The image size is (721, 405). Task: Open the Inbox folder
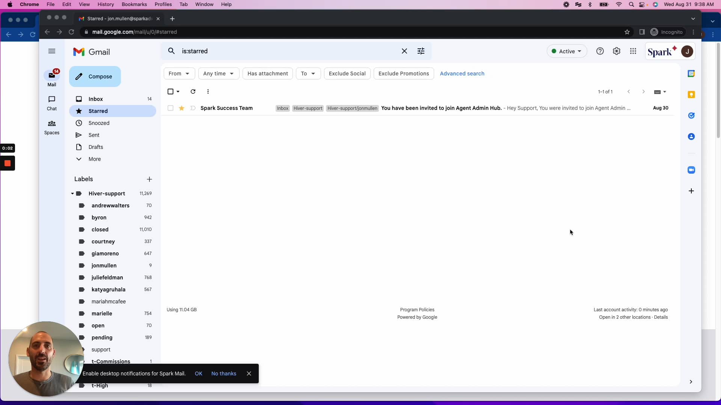pos(113,99)
